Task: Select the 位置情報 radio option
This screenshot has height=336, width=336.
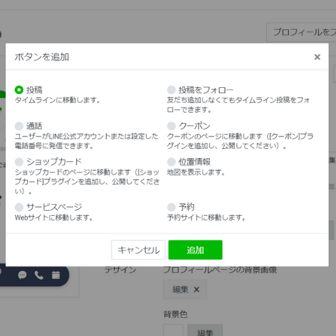Action: (171, 162)
